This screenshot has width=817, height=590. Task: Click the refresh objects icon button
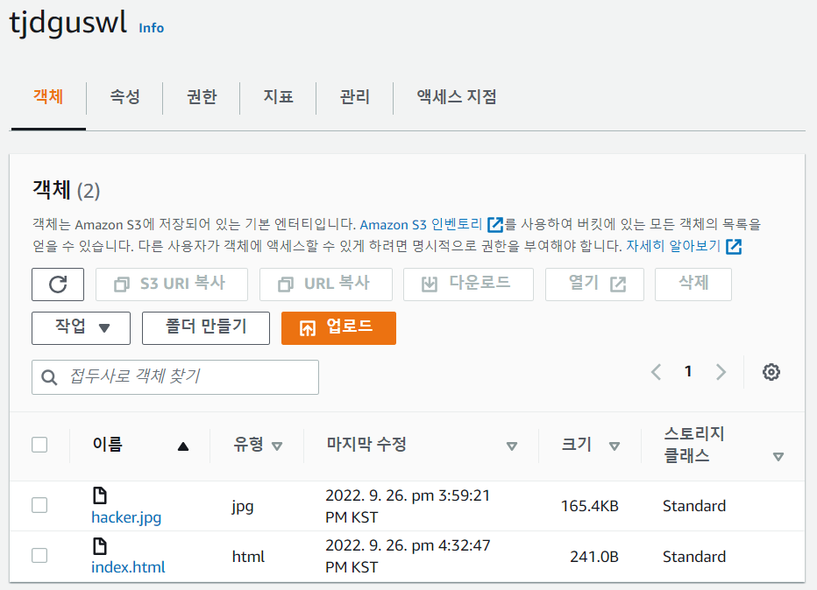click(x=58, y=284)
